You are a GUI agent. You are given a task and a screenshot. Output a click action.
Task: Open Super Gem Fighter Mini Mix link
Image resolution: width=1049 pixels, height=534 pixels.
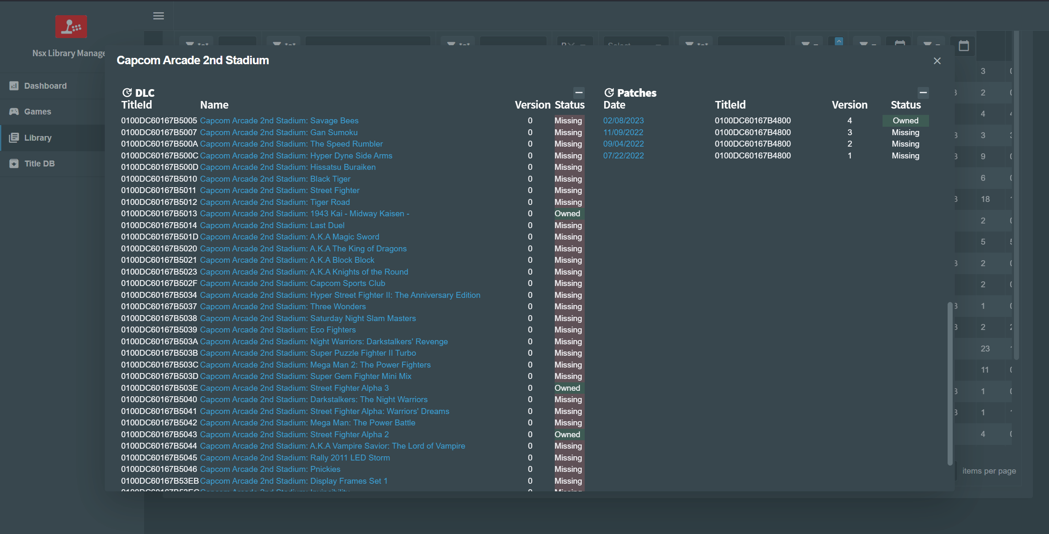(x=306, y=376)
